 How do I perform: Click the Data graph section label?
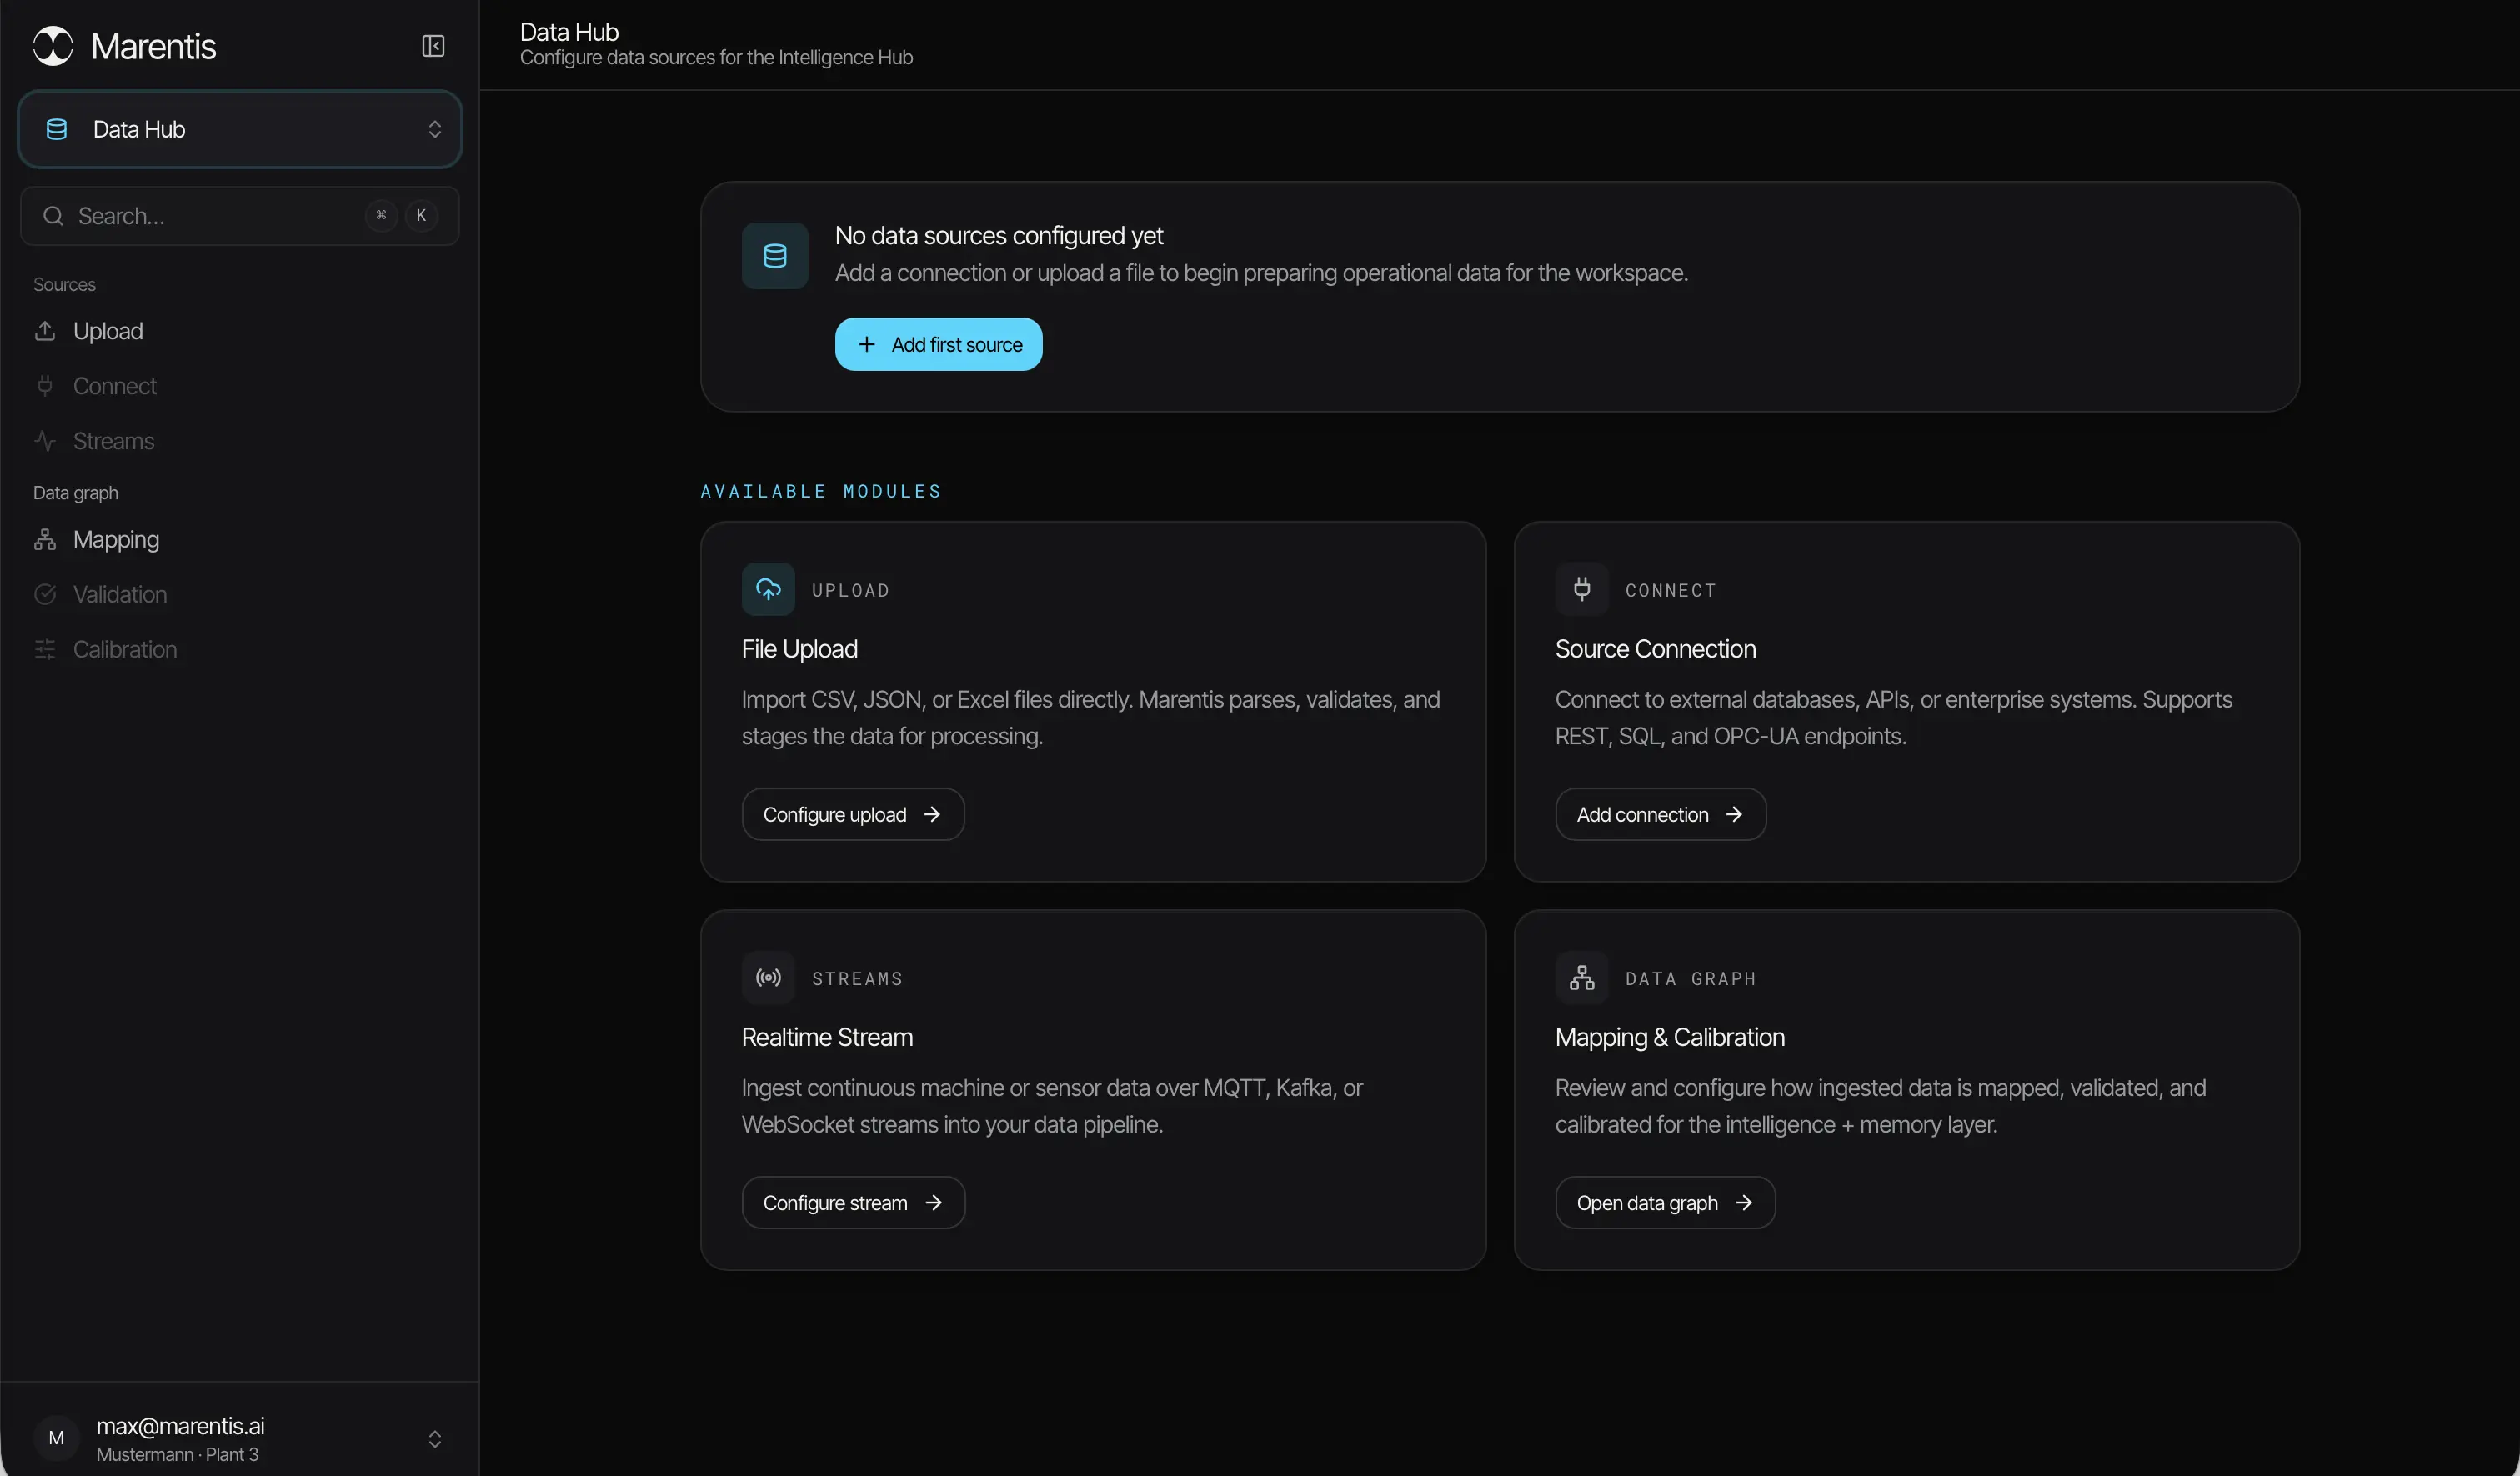tap(76, 493)
